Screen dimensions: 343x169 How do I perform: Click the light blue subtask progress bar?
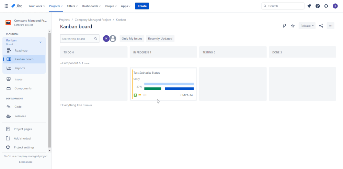[169, 84]
